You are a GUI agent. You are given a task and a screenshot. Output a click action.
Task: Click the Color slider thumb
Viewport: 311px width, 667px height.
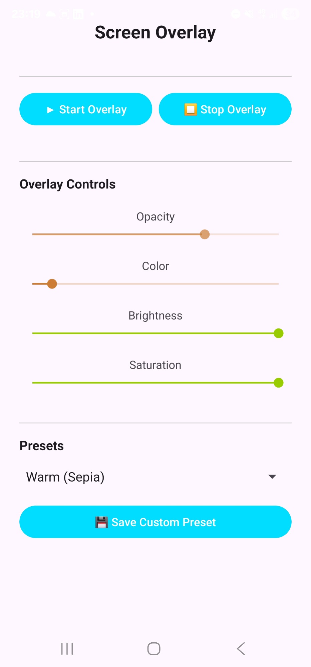(52, 284)
